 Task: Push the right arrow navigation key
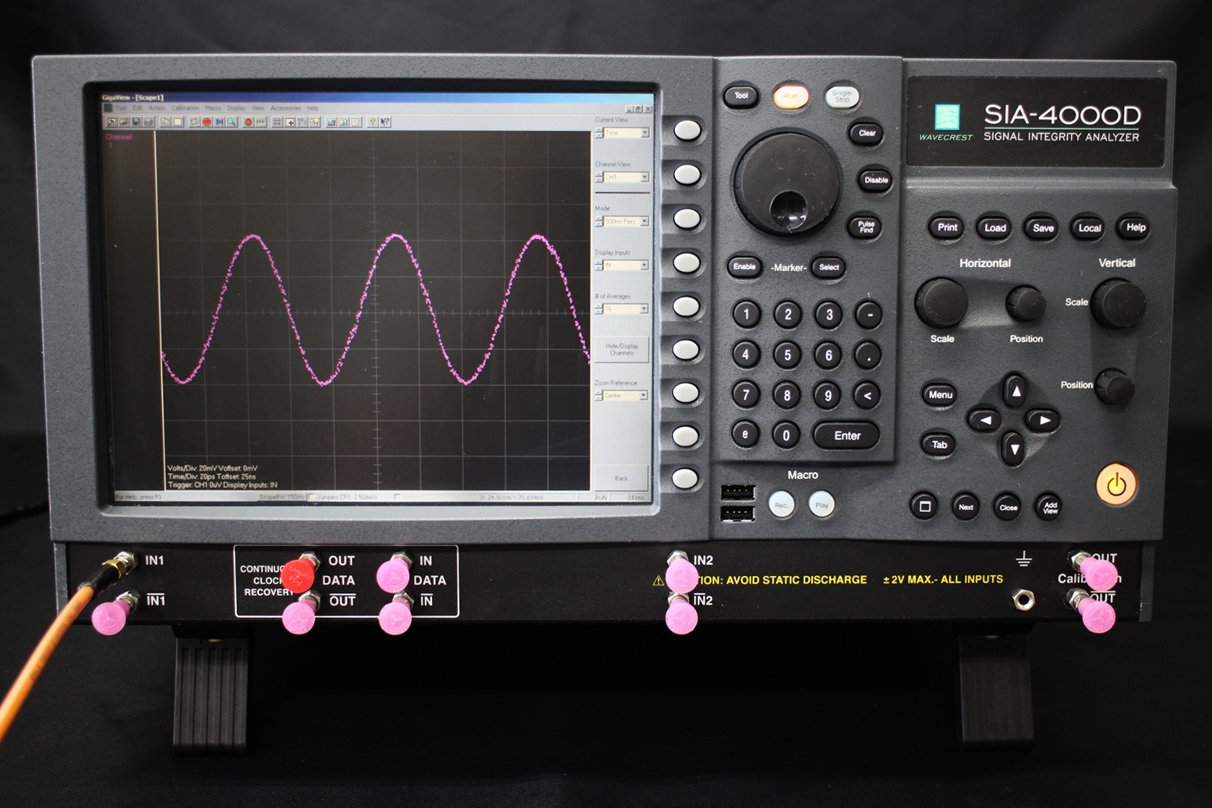tap(1044, 420)
